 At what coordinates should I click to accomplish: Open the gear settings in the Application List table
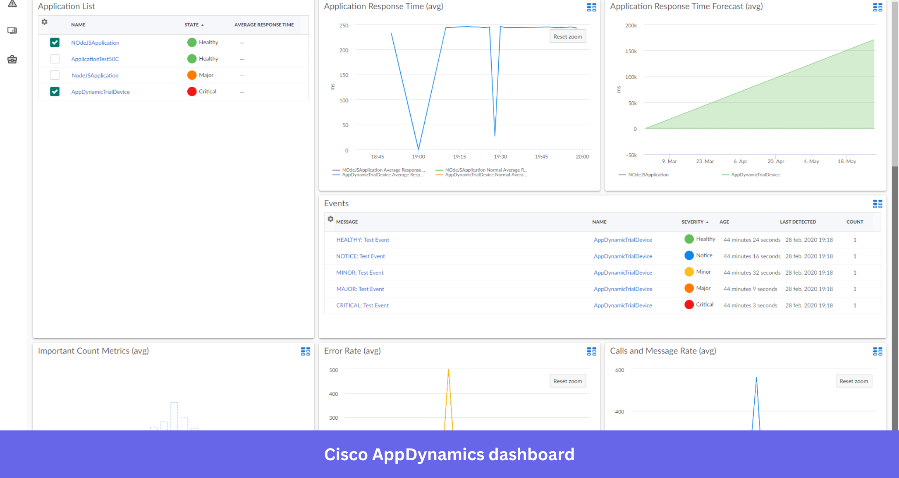pyautogui.click(x=44, y=22)
